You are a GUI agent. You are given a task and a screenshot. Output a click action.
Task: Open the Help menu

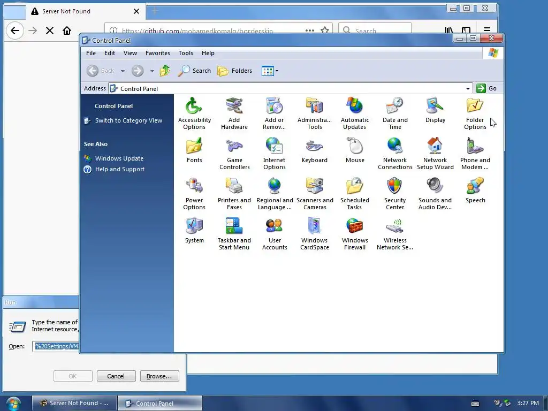(x=208, y=53)
